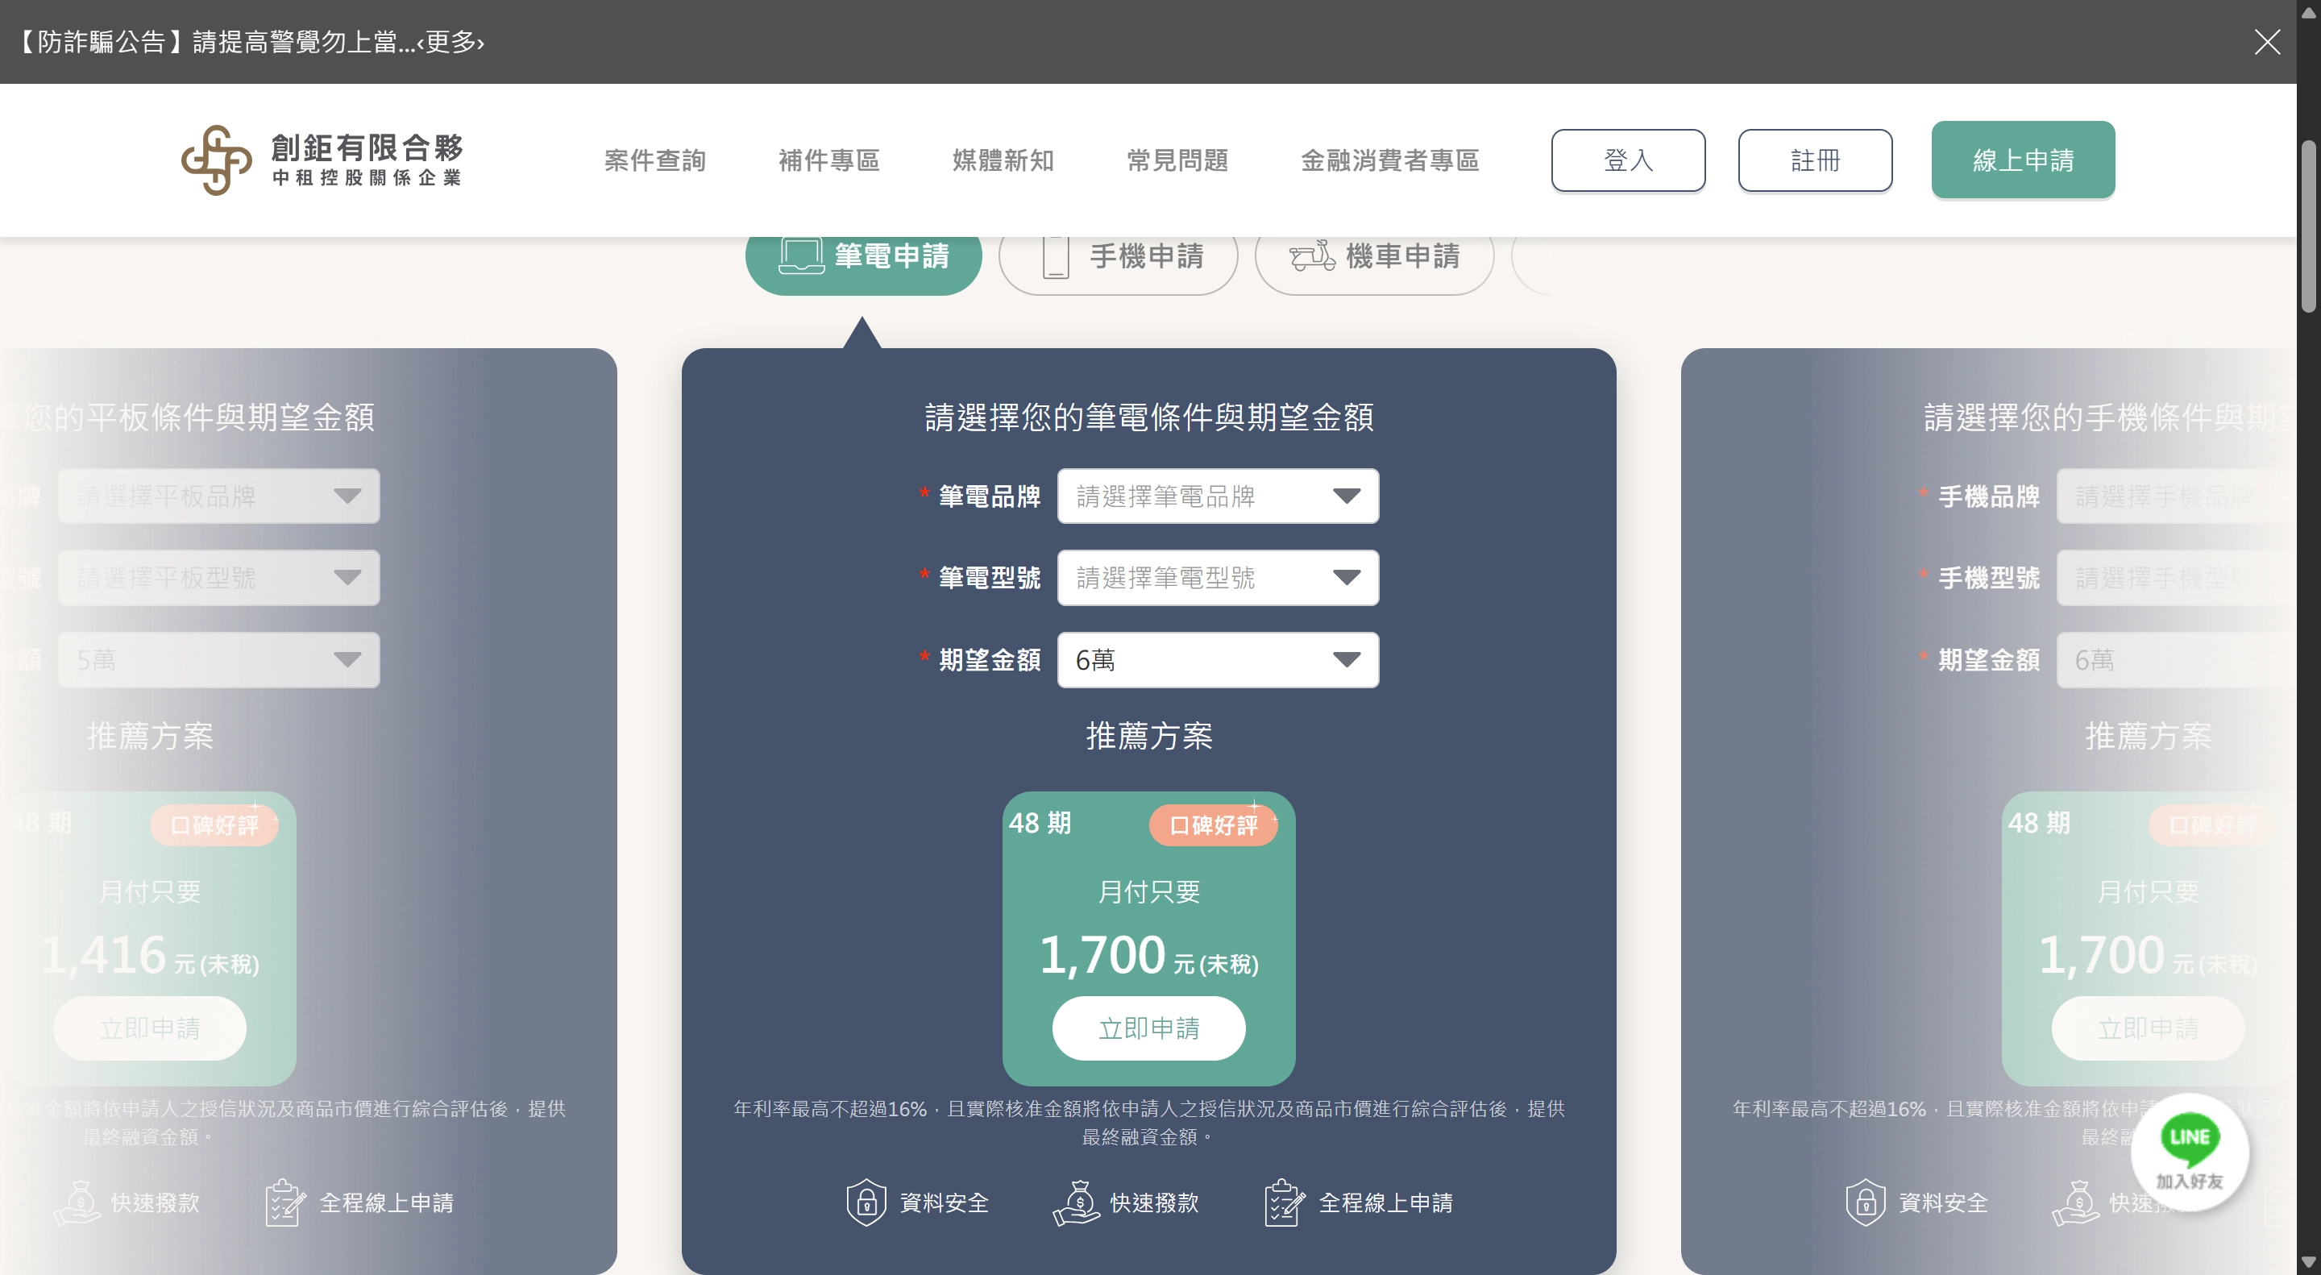Open the 請選擇手機品牌 dropdown
Image resolution: width=2321 pixels, height=1275 pixels.
coord(2176,496)
